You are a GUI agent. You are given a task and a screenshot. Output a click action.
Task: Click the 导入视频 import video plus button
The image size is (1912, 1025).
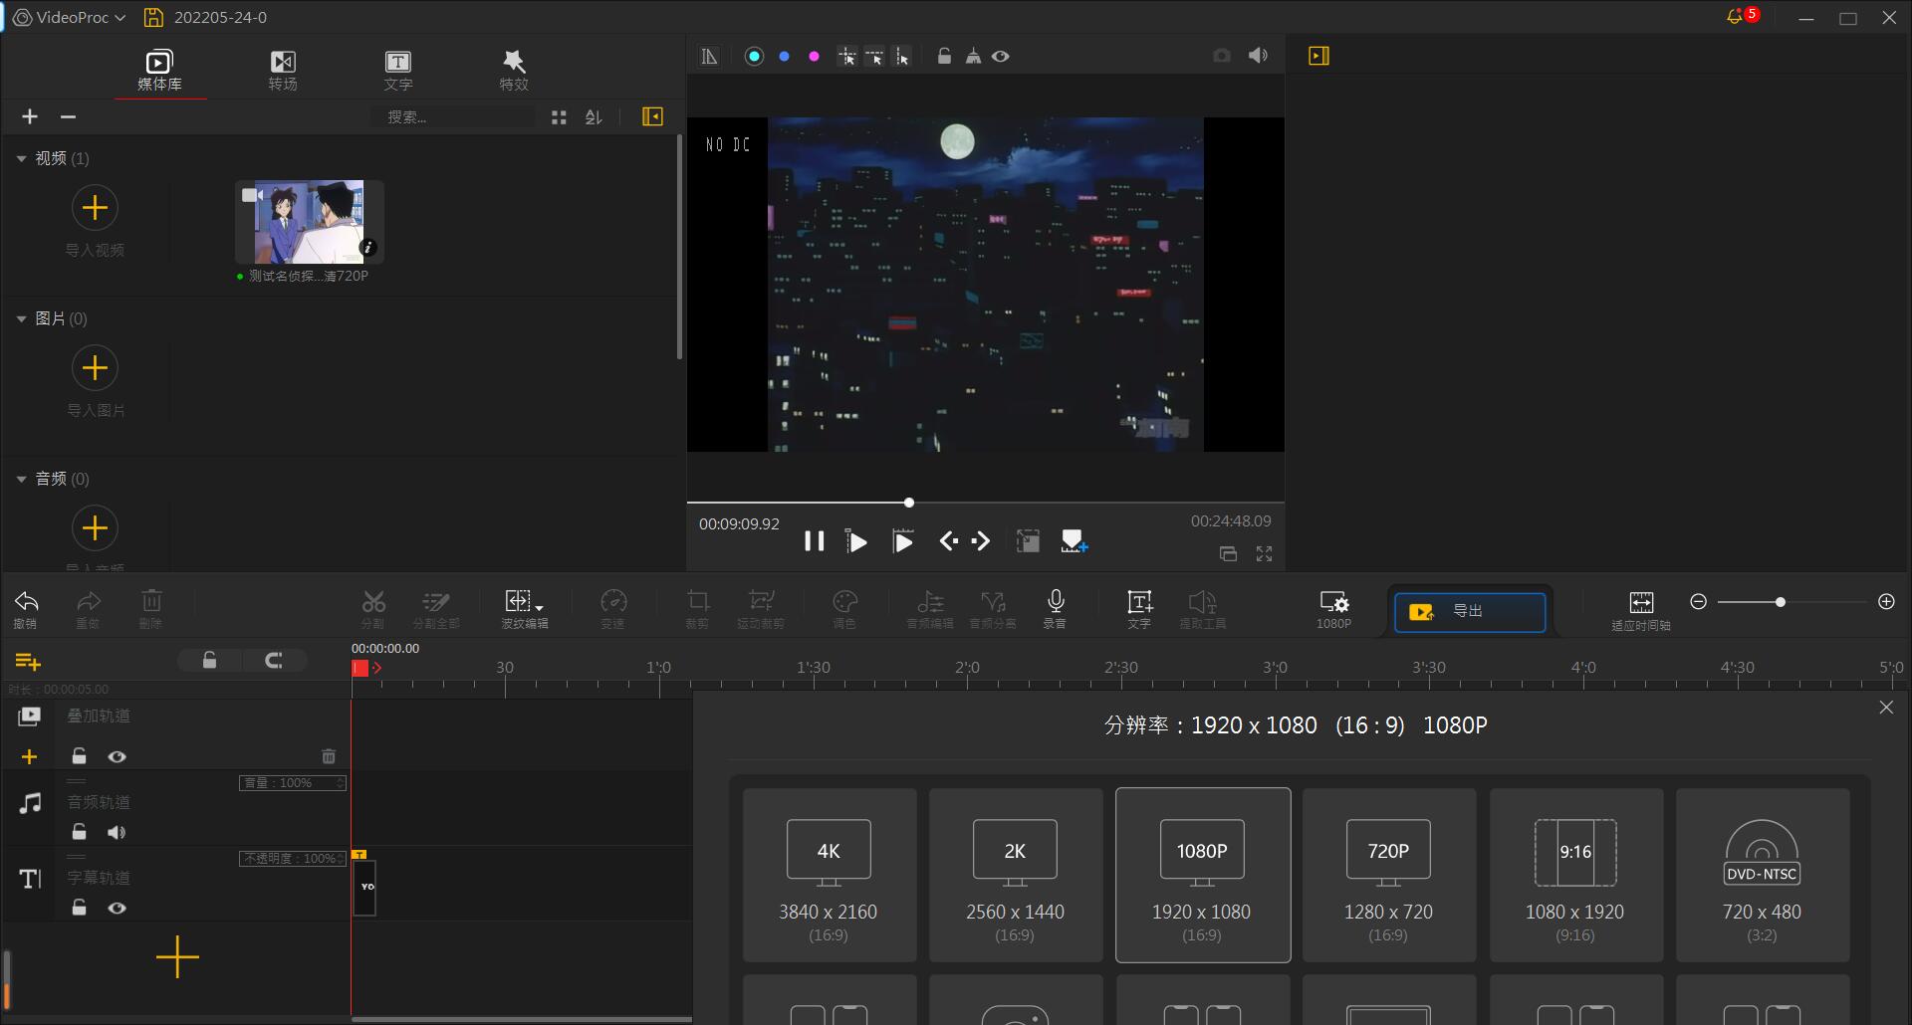[x=95, y=207]
